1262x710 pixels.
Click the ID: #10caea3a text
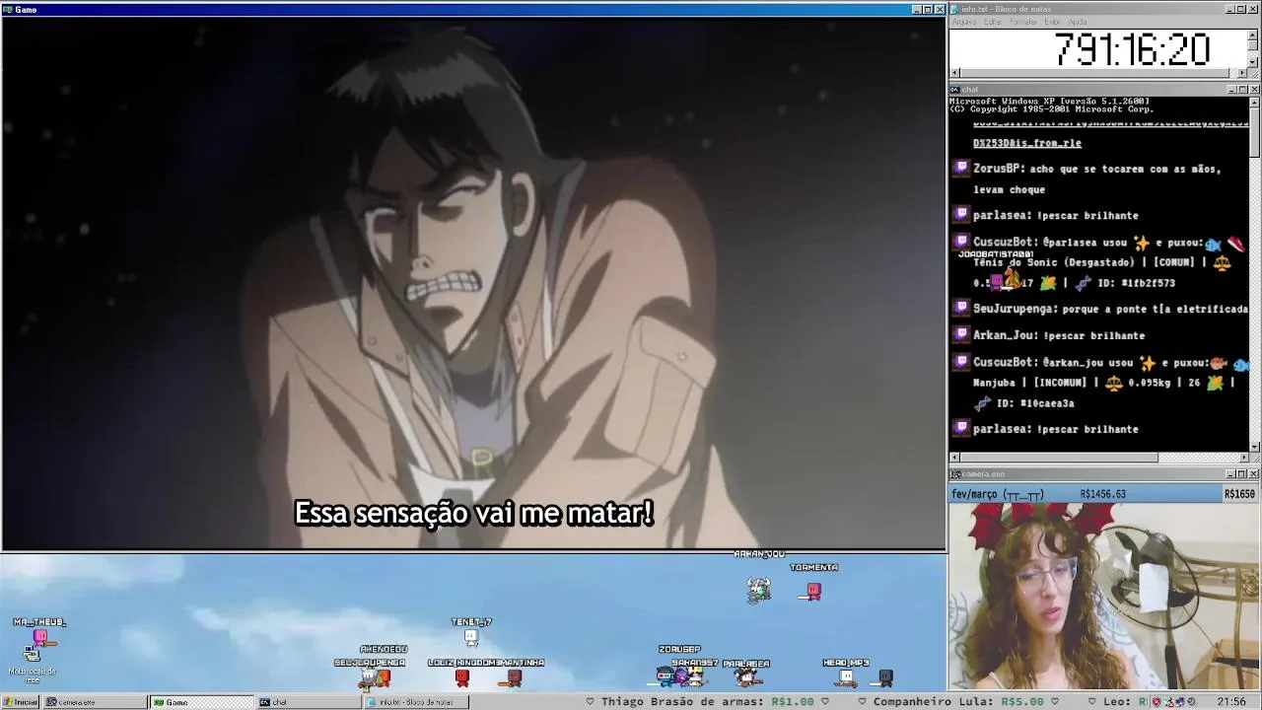1035,403
